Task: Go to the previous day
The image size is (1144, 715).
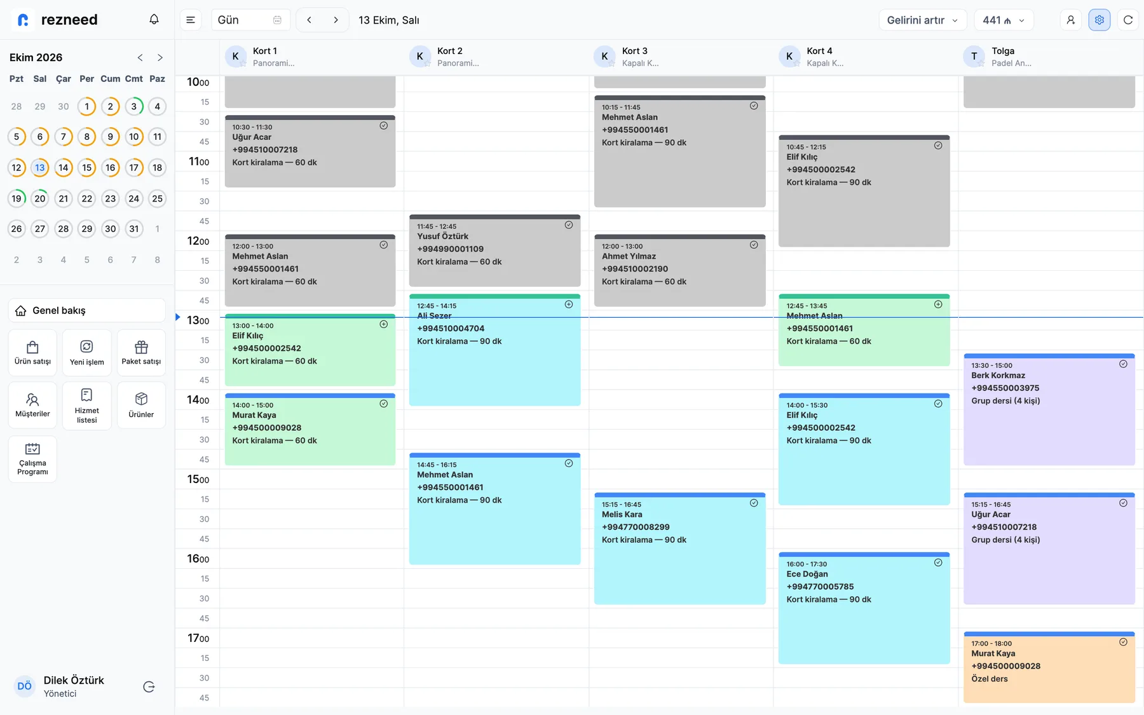Action: [x=310, y=20]
